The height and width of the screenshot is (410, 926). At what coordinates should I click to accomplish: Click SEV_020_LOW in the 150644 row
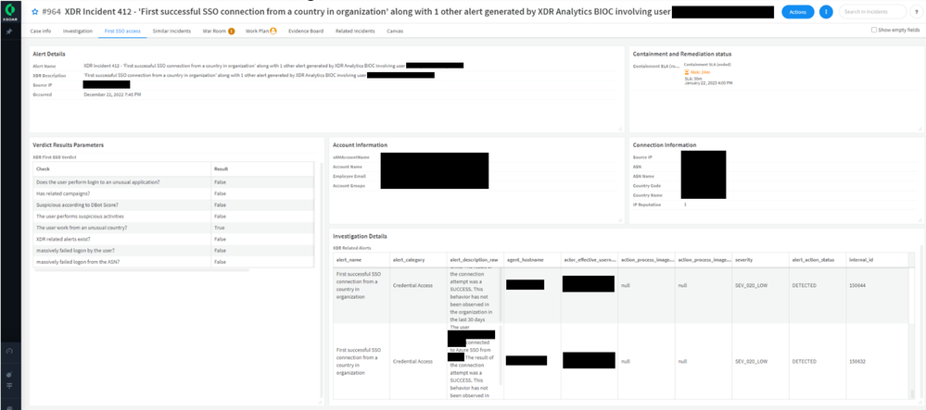click(x=751, y=286)
